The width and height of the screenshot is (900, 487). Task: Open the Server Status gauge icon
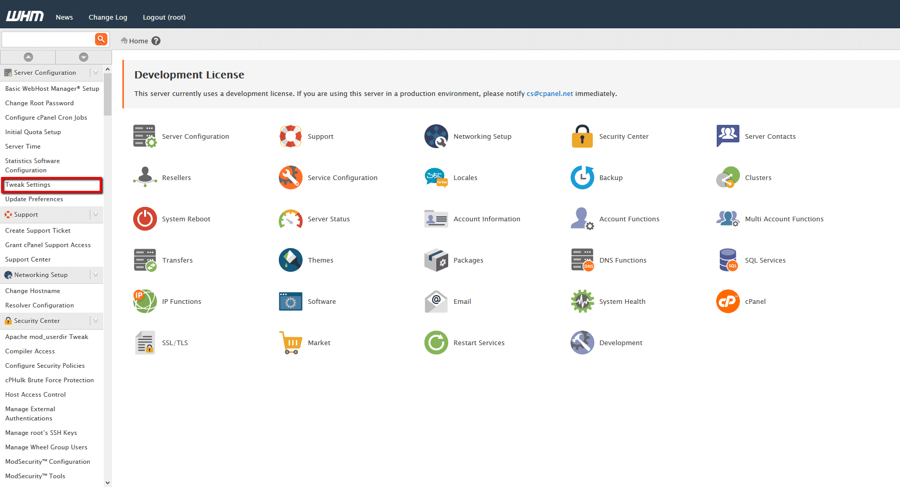(291, 219)
